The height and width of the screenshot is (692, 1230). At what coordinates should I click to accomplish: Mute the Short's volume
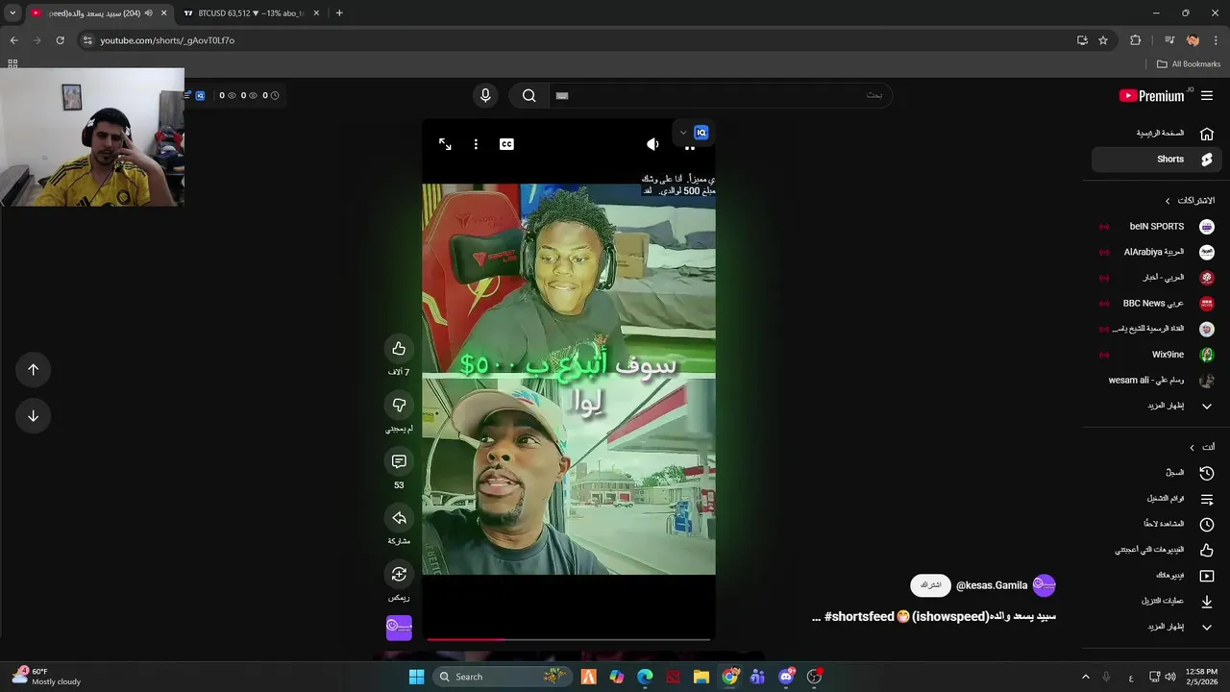[x=652, y=144]
